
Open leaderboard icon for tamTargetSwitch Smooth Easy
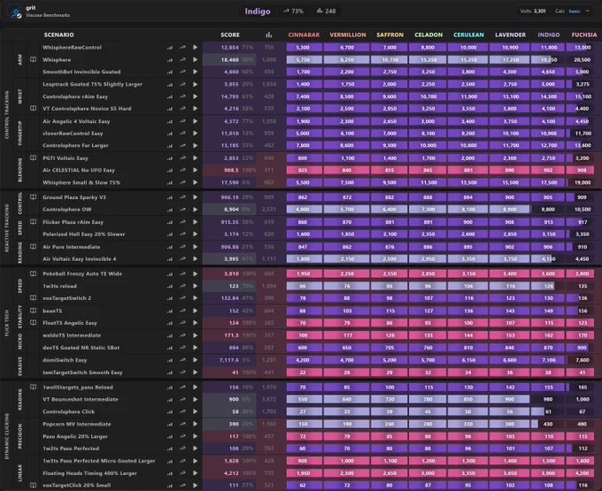(170, 372)
